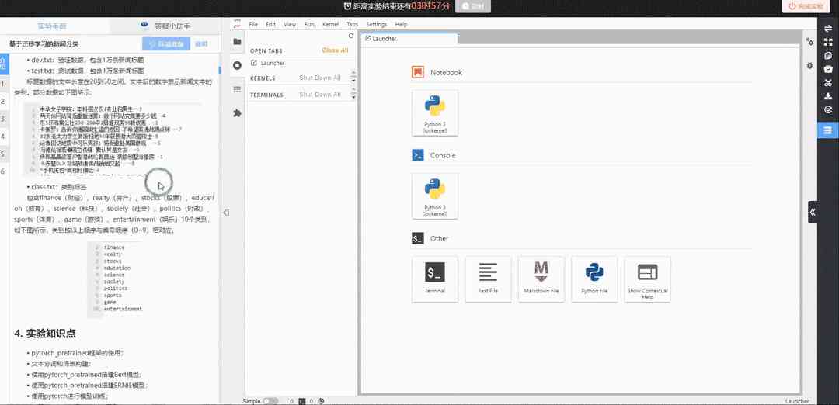
Task: Click the terminal count icon in status bar
Action: click(x=301, y=401)
